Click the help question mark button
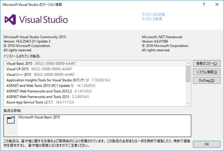The height and width of the screenshot is (151, 224). [x=204, y=5]
